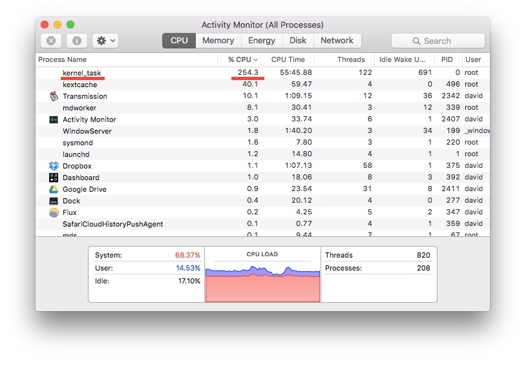Zoom the window with green button
Screen dimensions: 528x368
[x=70, y=25]
